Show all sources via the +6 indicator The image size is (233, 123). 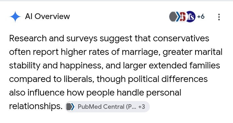(201, 16)
